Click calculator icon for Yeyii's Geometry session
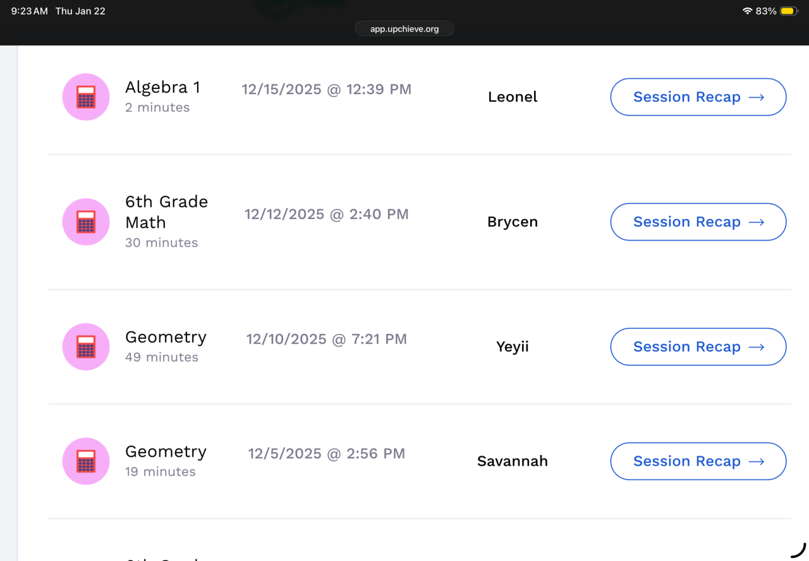Viewport: 809px width, 561px height. (85, 347)
